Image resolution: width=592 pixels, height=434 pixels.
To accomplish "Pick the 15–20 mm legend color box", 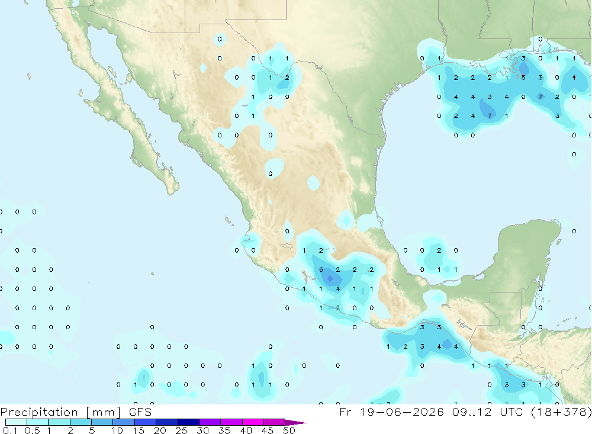I will coord(145,422).
